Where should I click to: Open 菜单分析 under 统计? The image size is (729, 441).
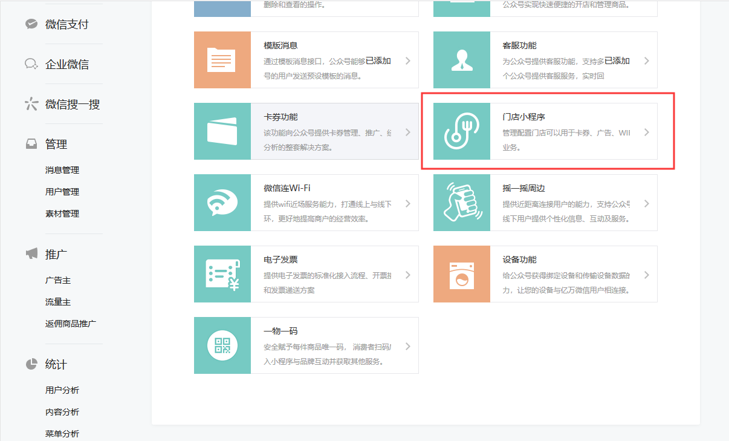coord(62,434)
